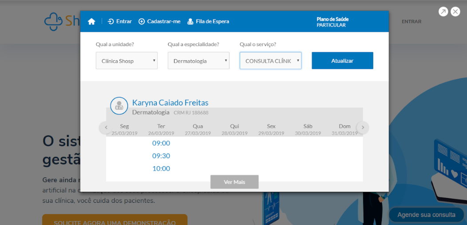Click the Qua 27/03/2019 column header
Screen dimensions: 467x225
[x=198, y=130]
